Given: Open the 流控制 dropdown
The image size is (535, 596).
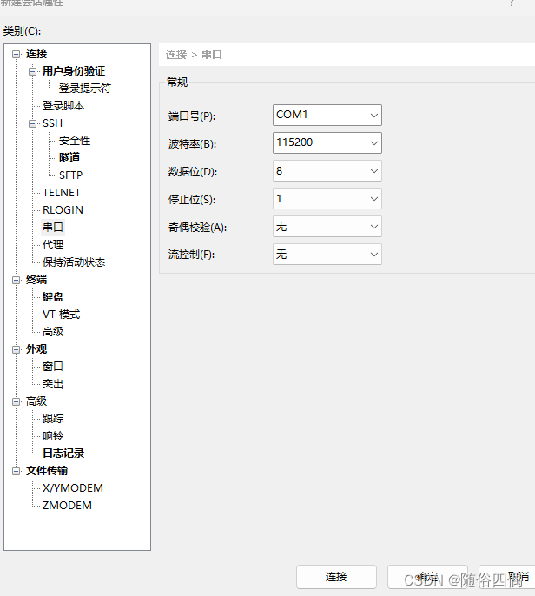Looking at the screenshot, I should (327, 255).
